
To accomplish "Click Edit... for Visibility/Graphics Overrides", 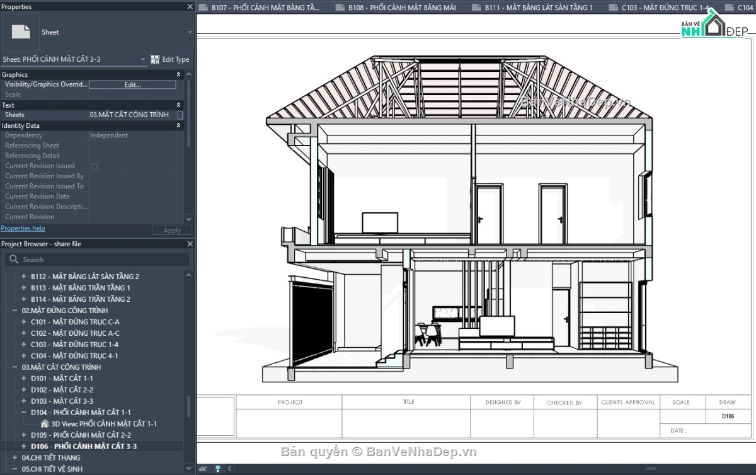I will (132, 84).
